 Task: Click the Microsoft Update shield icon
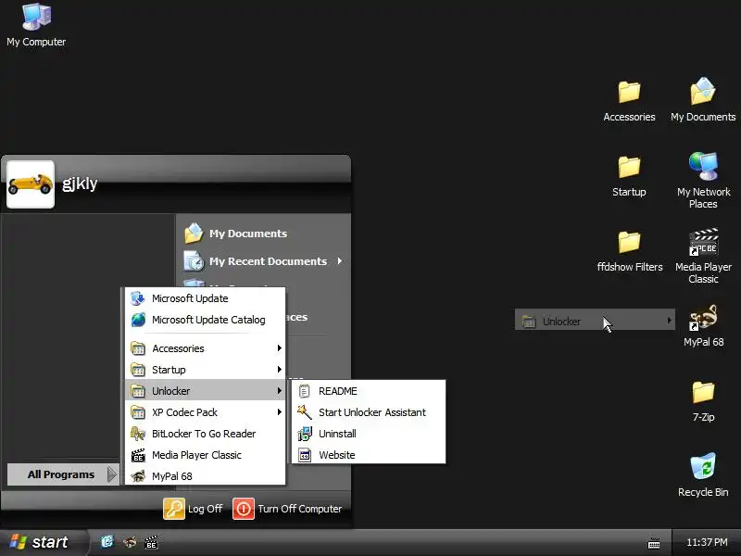click(x=137, y=298)
